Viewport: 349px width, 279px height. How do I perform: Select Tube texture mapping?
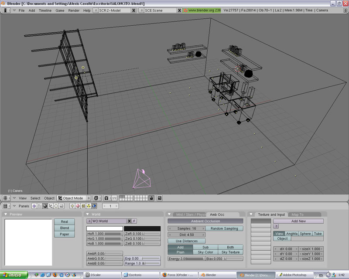click(x=318, y=234)
